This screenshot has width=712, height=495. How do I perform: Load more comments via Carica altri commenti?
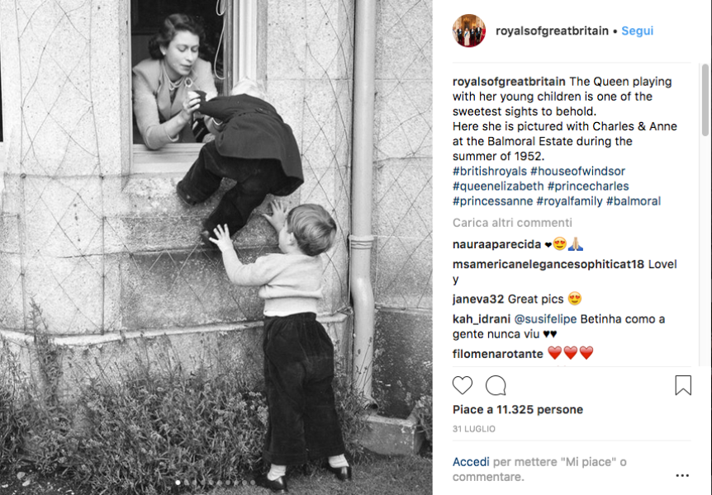[512, 223]
